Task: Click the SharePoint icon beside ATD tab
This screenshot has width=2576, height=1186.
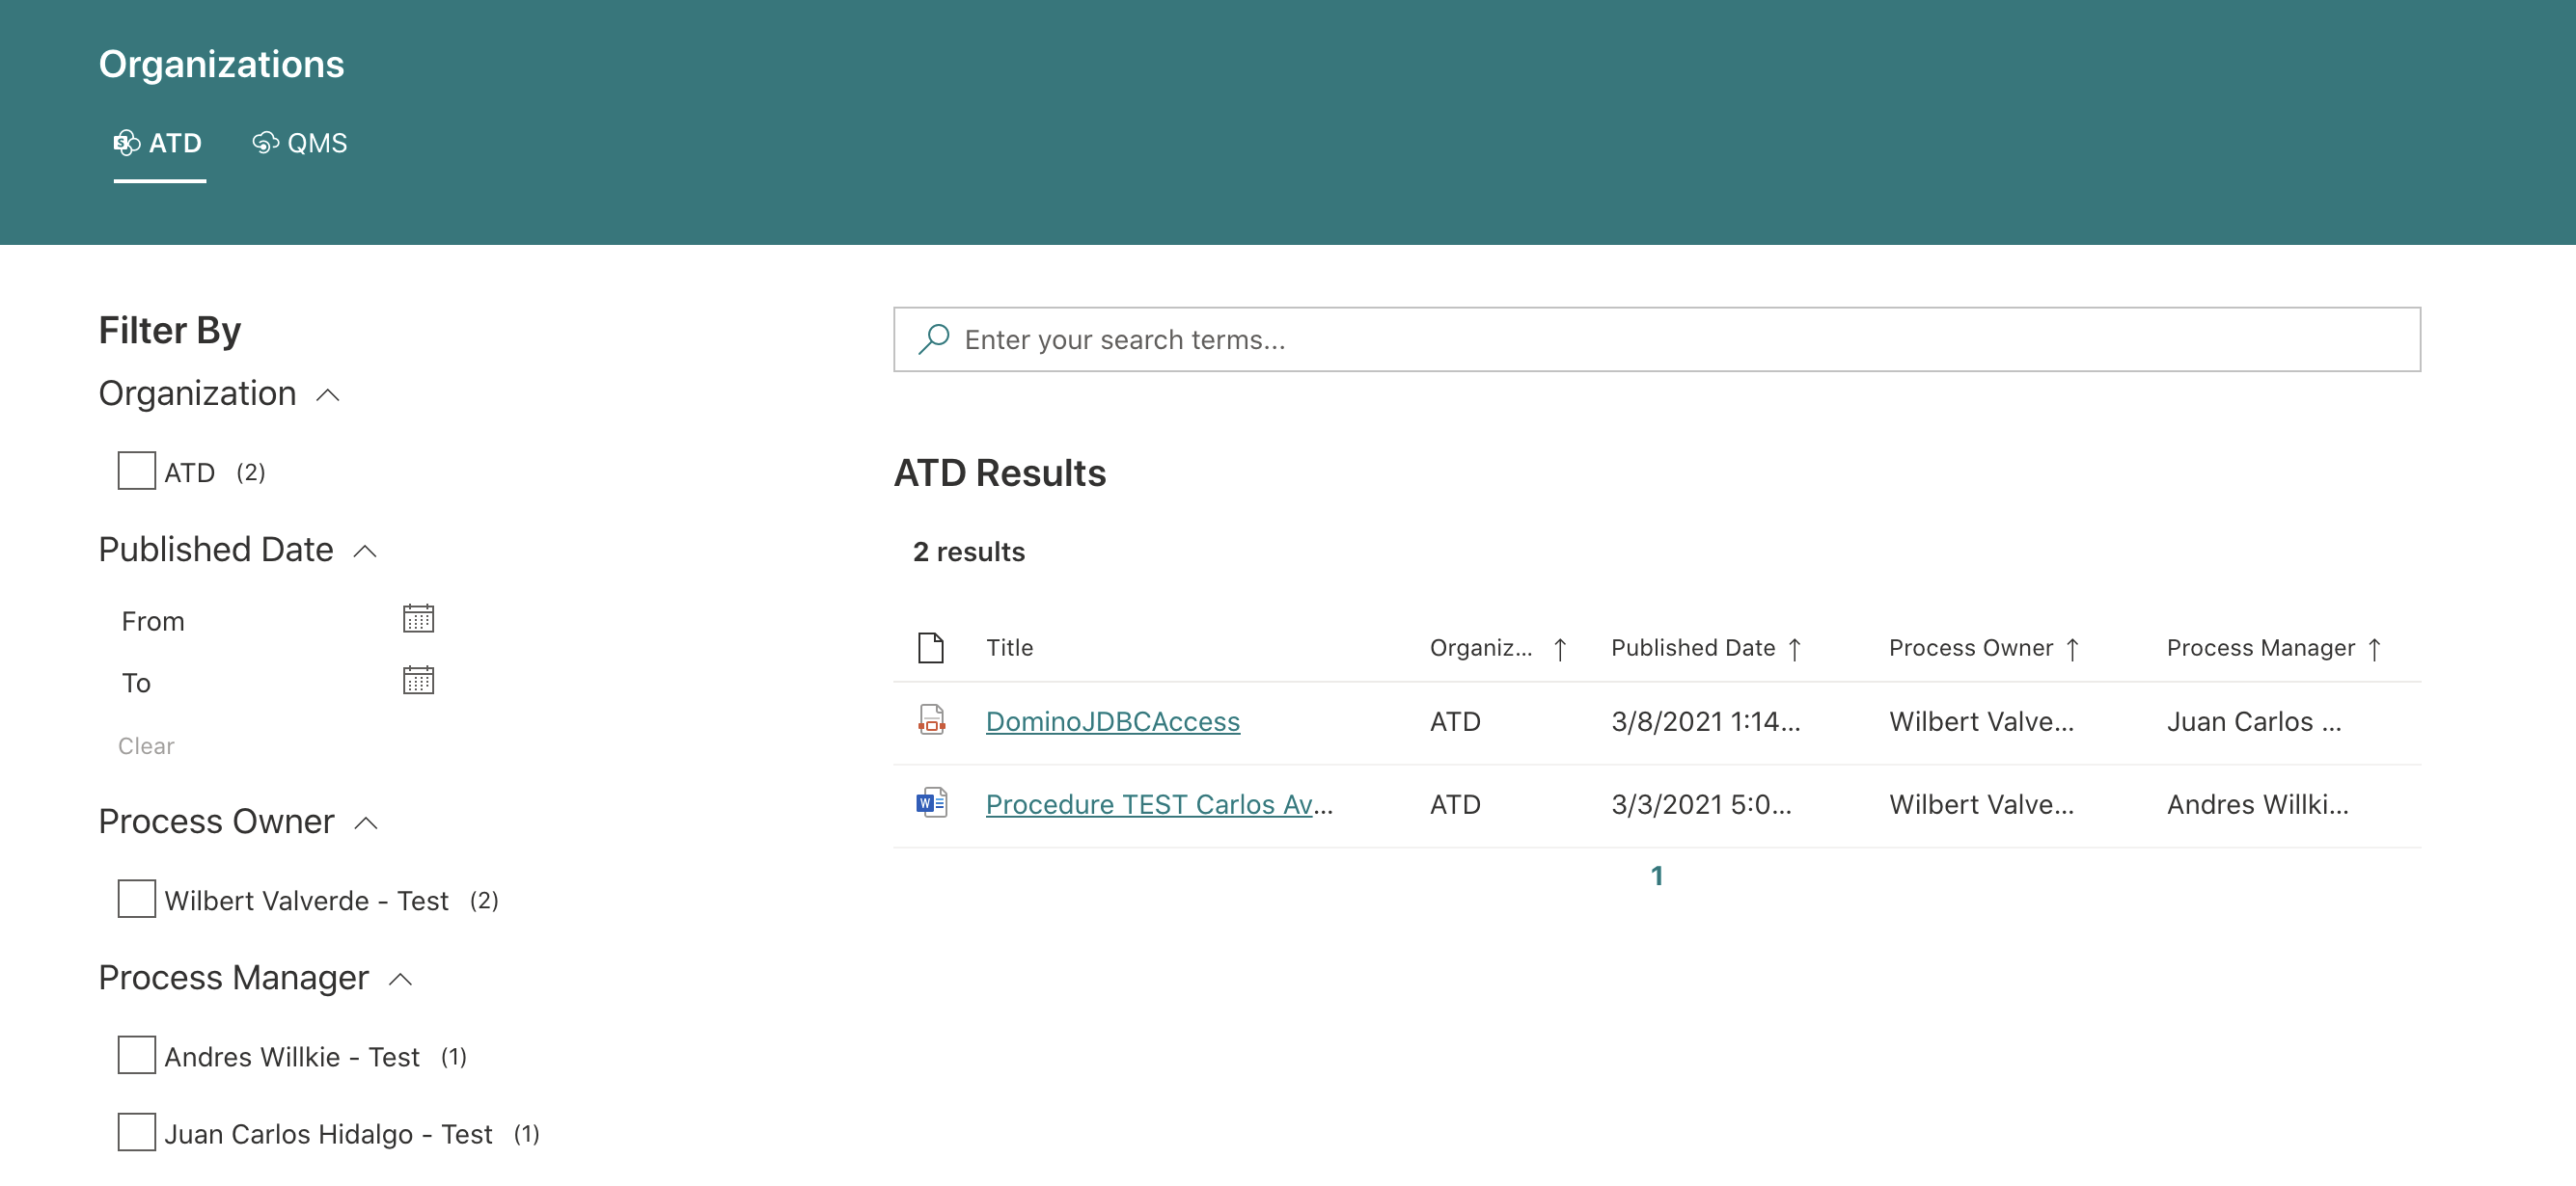Action: (127, 143)
